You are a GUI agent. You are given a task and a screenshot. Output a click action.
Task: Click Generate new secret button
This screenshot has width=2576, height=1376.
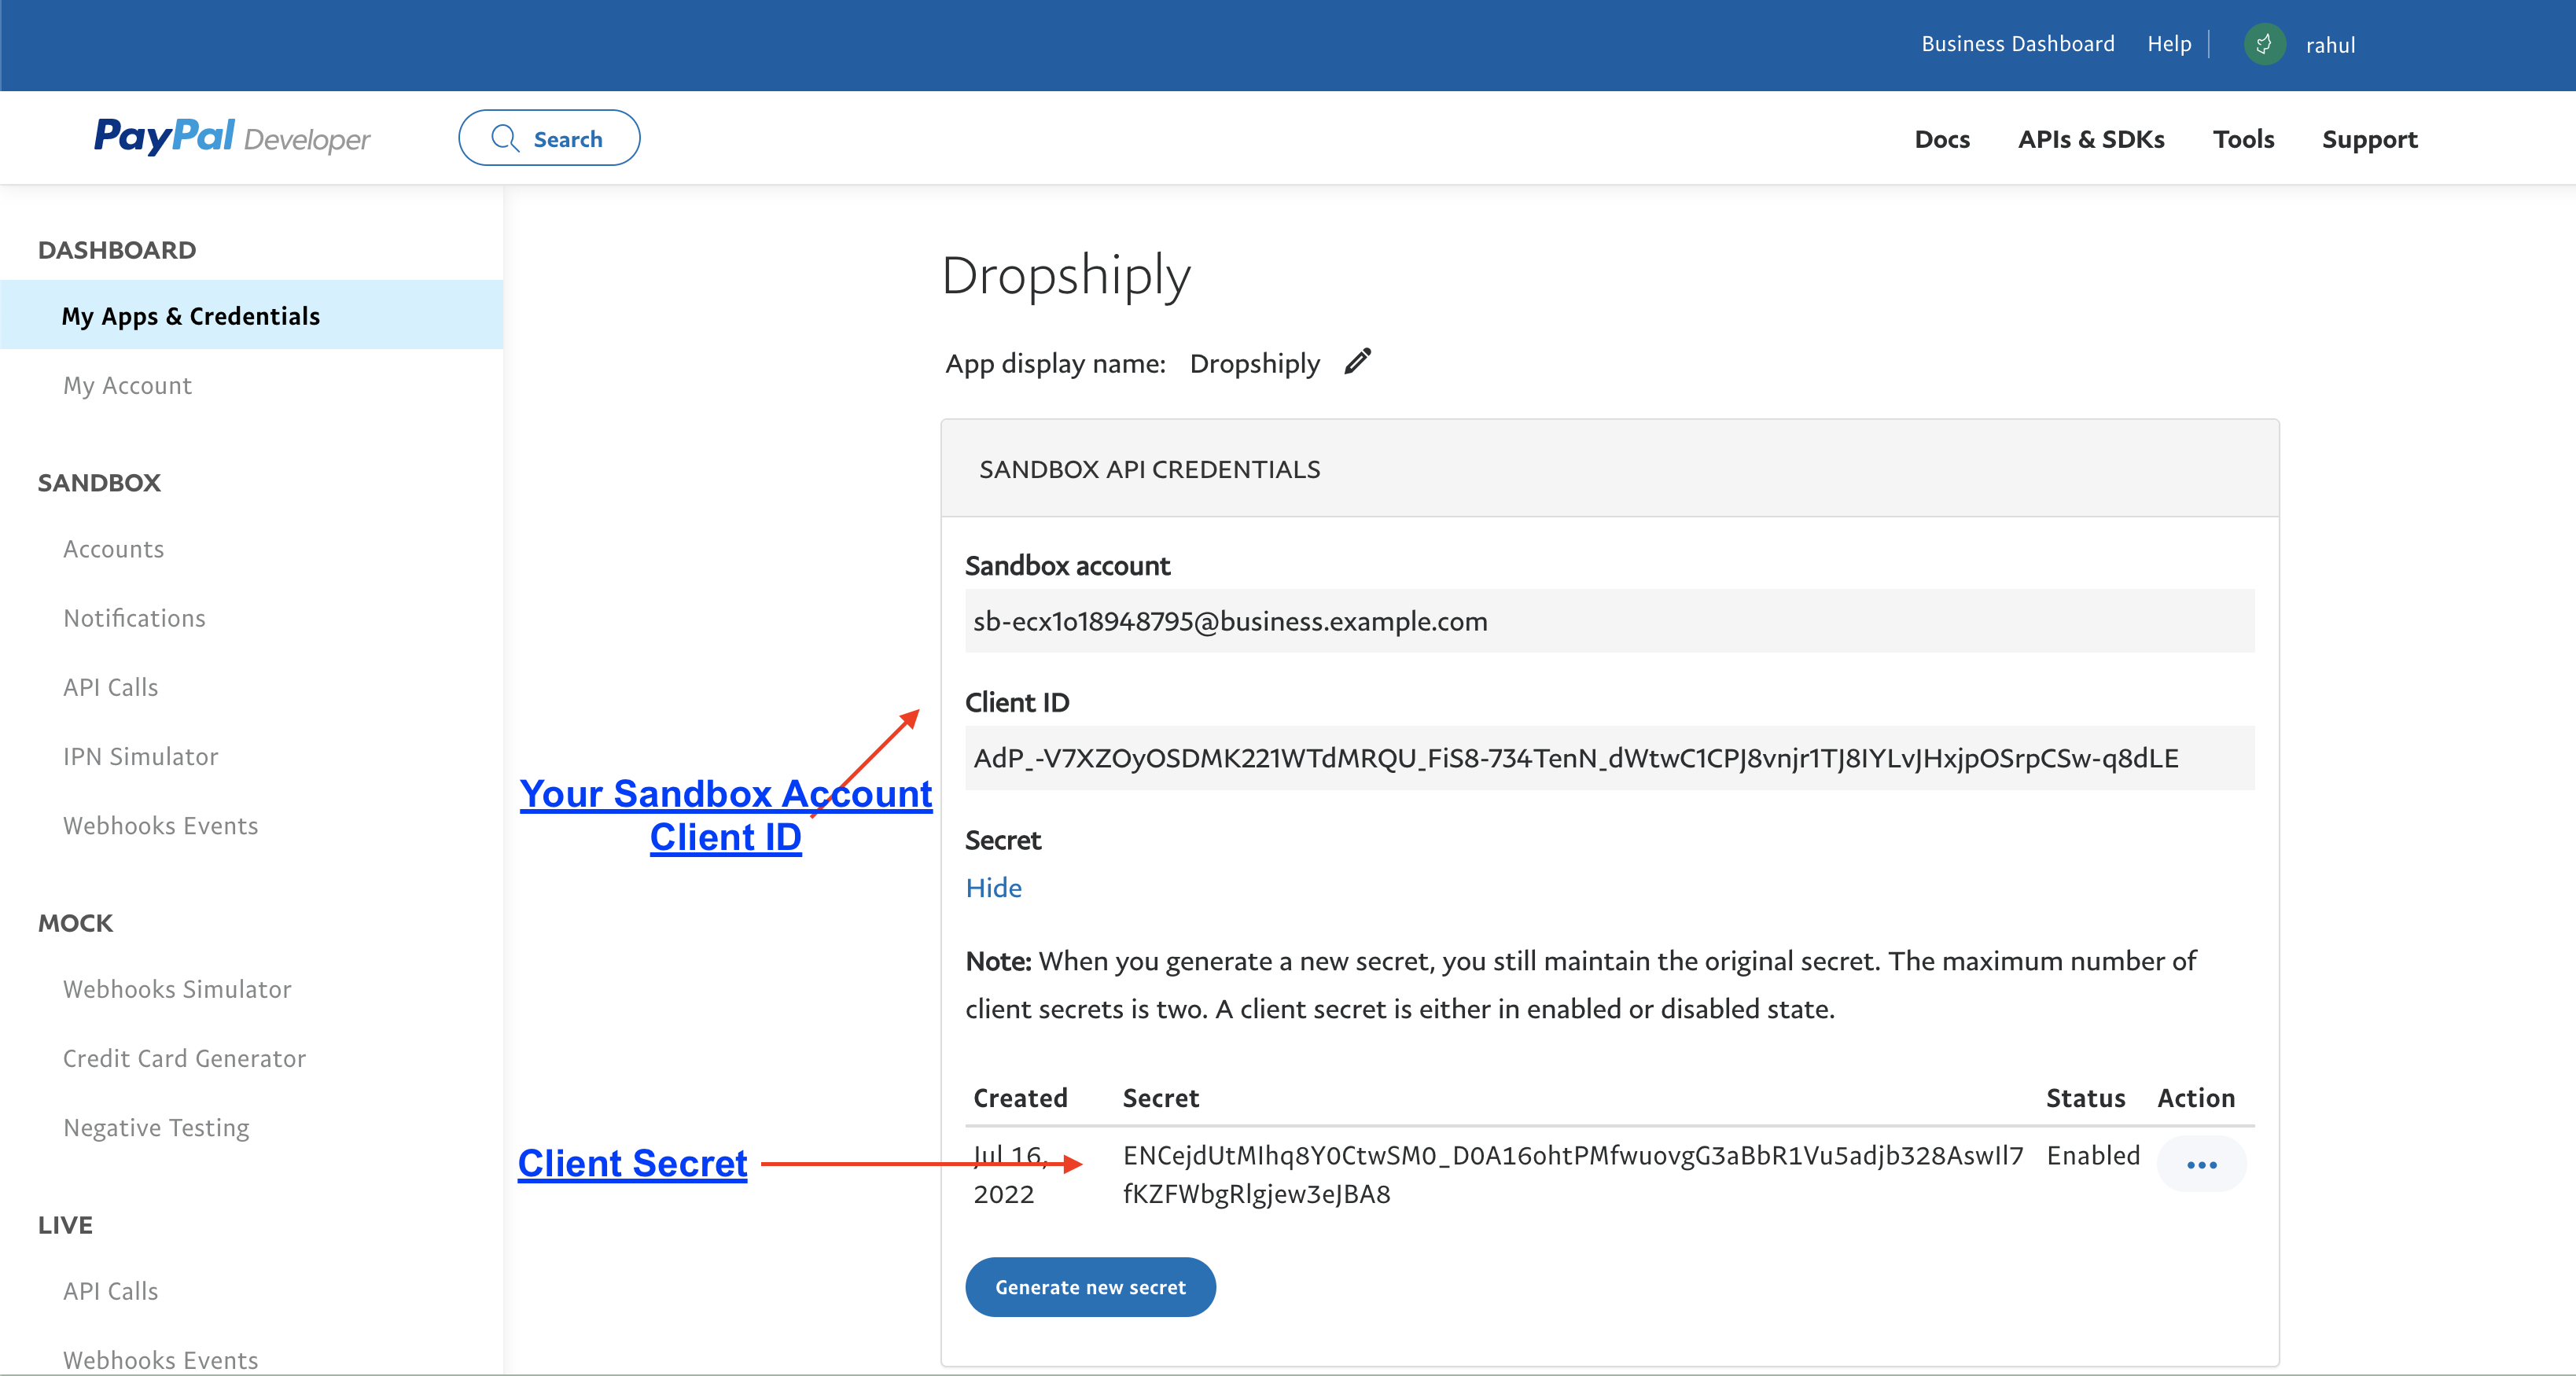click(1090, 1287)
